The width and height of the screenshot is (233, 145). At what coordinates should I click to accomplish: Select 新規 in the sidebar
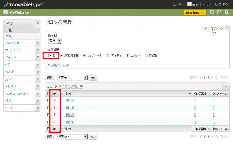[22, 36]
